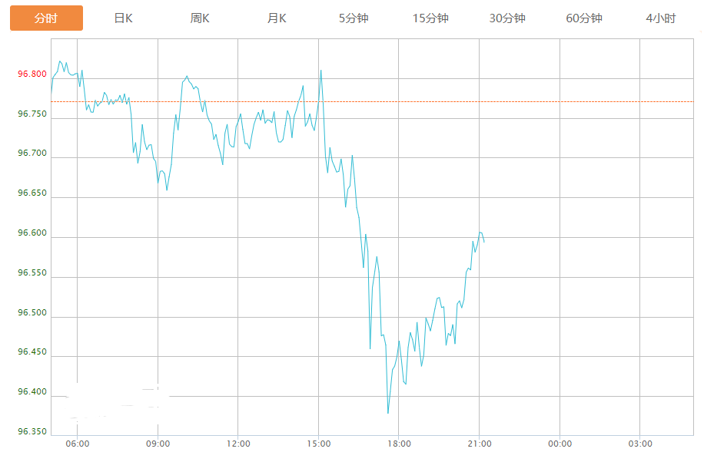Viewport: 704px width, 452px height.
Task: Select the 分时 tab
Action: point(46,18)
